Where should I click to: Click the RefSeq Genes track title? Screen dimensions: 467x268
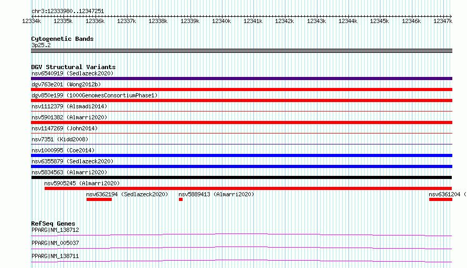pyautogui.click(x=53, y=224)
